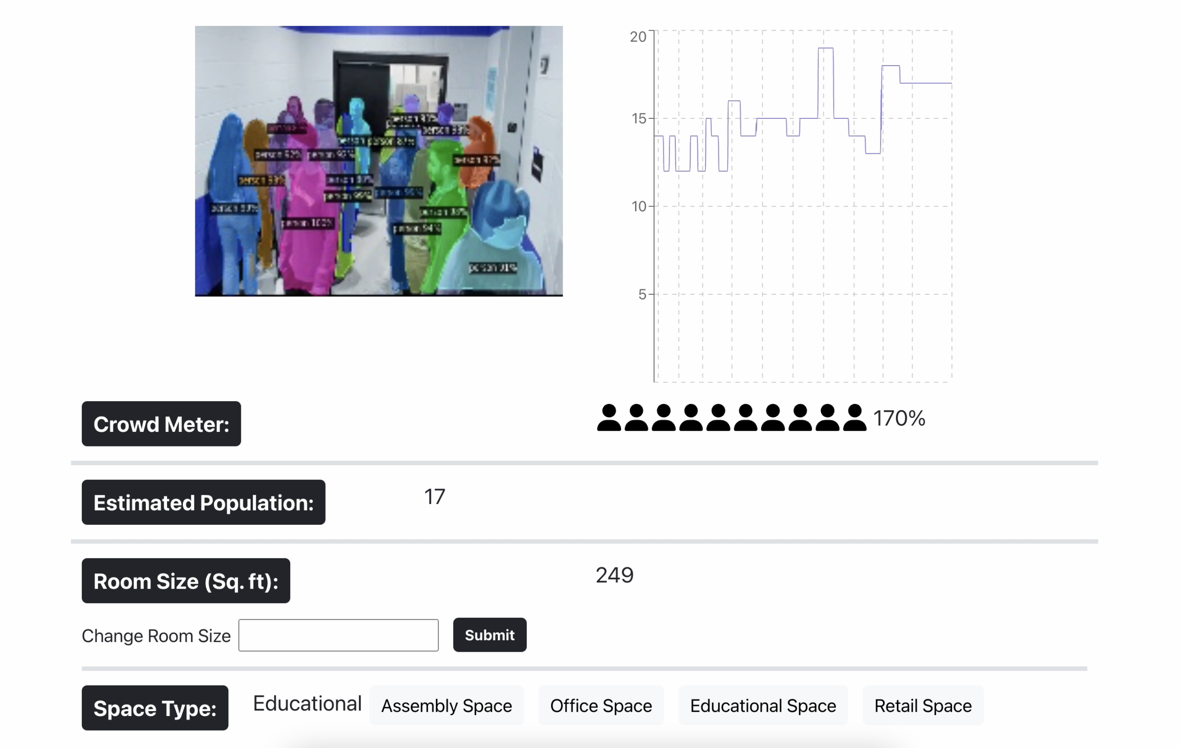
Task: Click the highest peak on population chart
Action: point(825,49)
